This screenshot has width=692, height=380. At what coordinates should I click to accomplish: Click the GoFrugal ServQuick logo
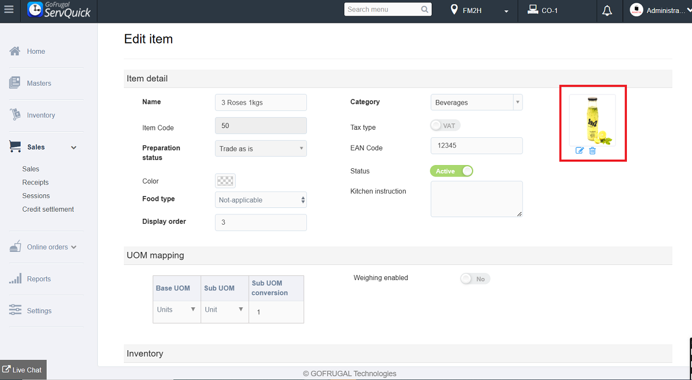pyautogui.click(x=59, y=10)
